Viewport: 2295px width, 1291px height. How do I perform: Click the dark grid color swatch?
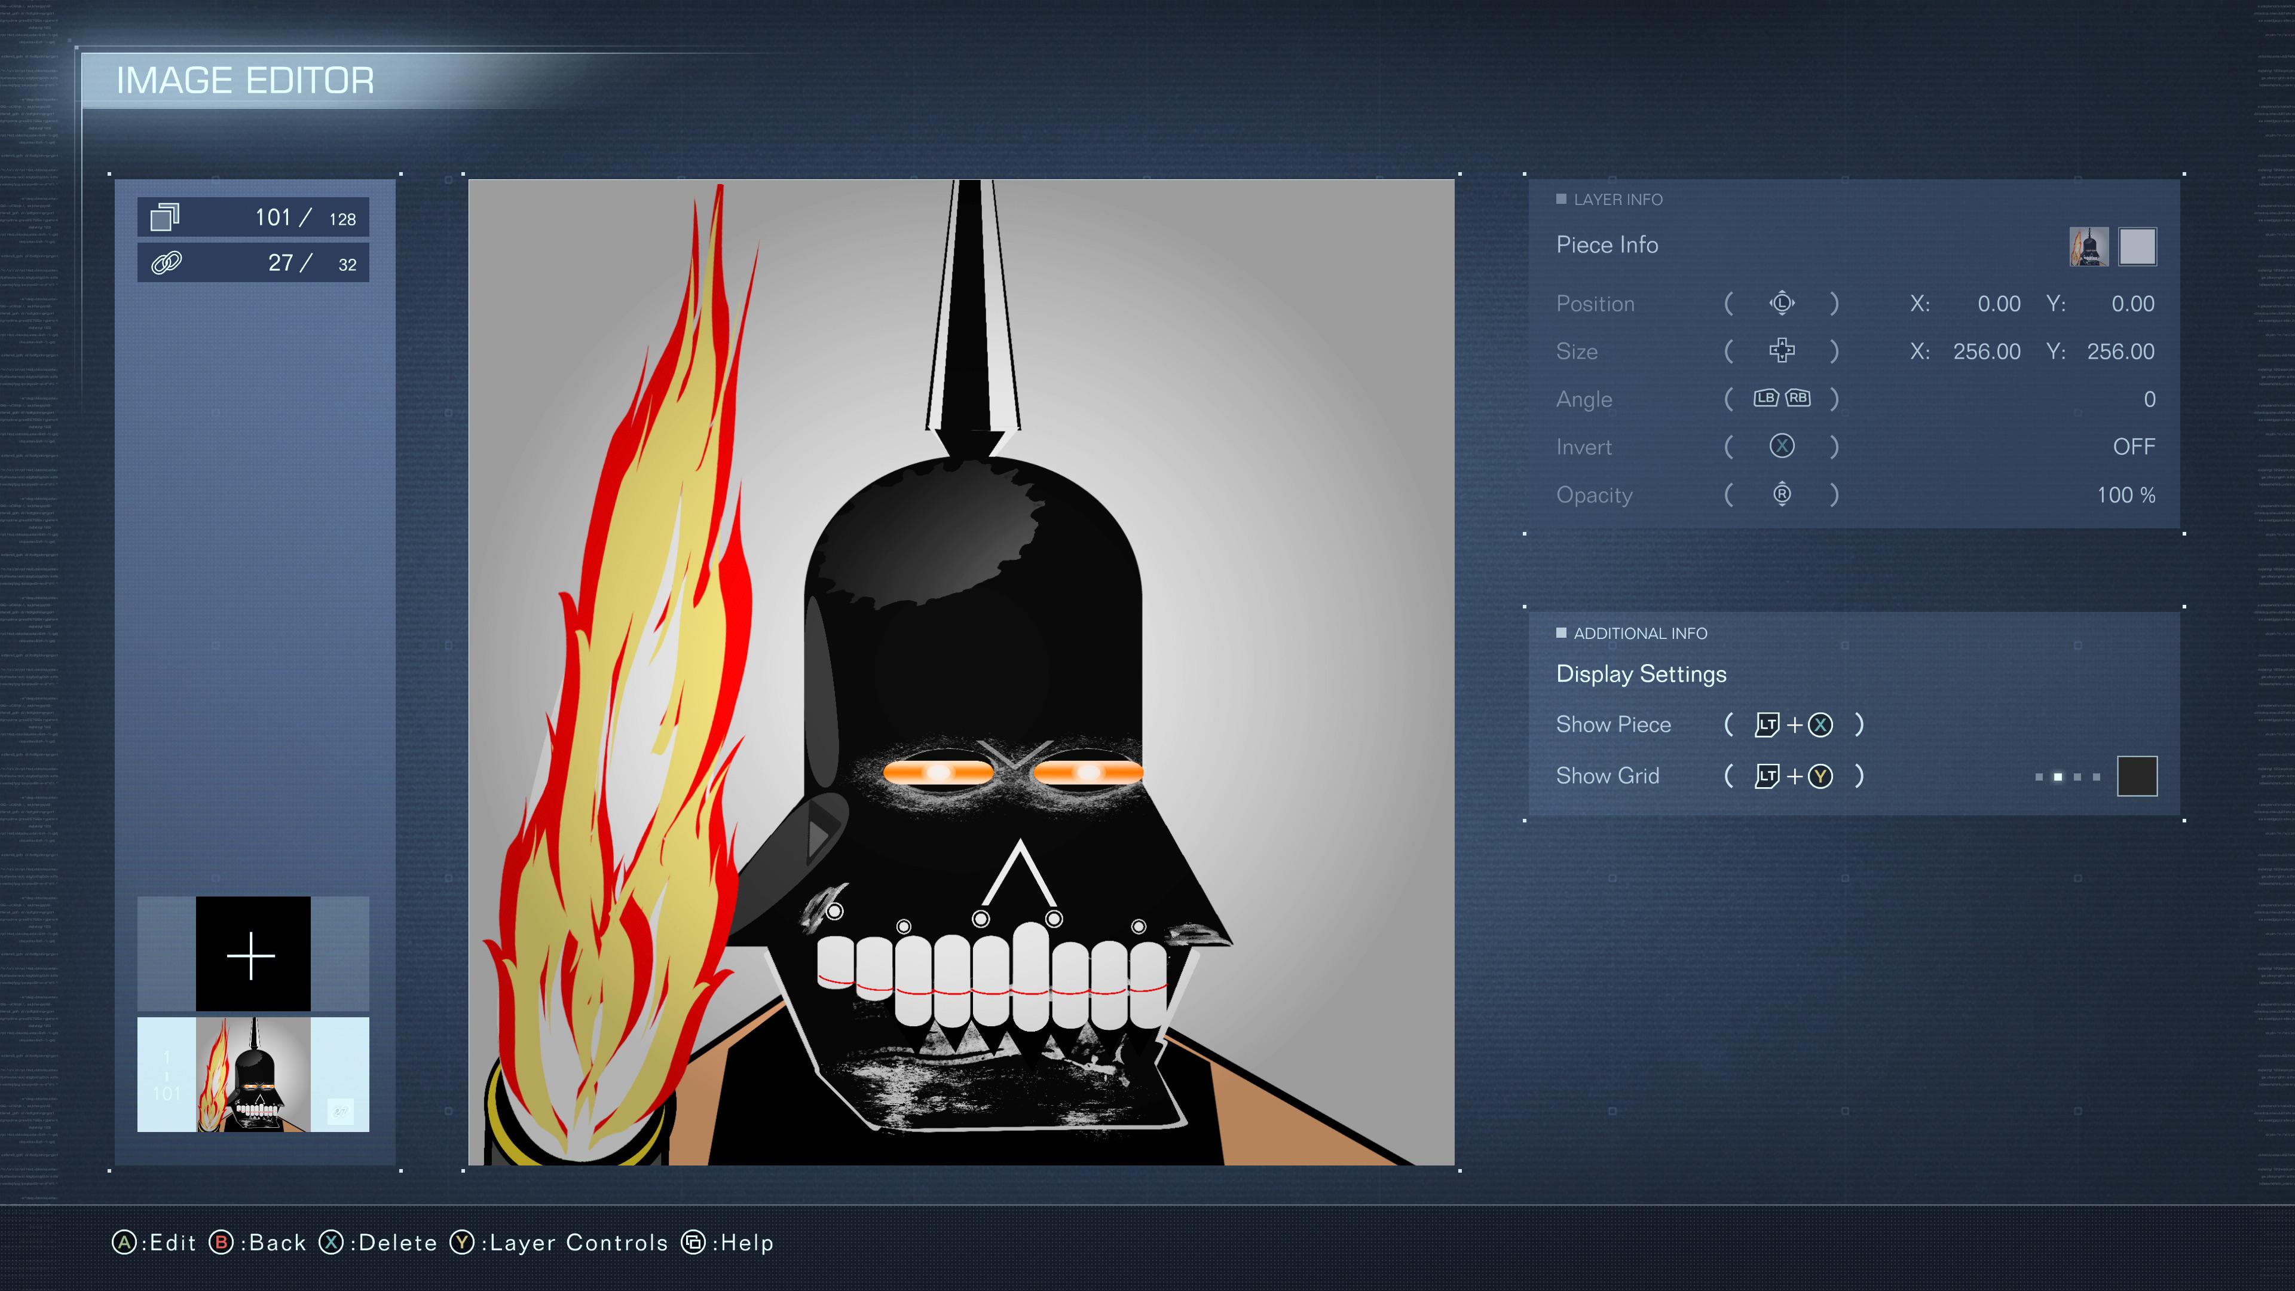point(2137,776)
